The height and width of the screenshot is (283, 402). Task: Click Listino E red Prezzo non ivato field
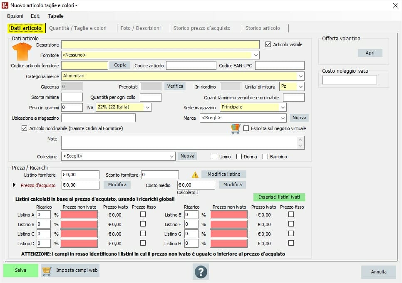pyautogui.click(x=229, y=214)
